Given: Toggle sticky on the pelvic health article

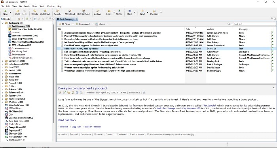Looking at the screenshot, I should point(272,67).
